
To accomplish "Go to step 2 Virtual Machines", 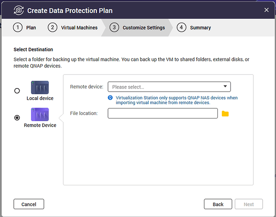I will coord(72,28).
